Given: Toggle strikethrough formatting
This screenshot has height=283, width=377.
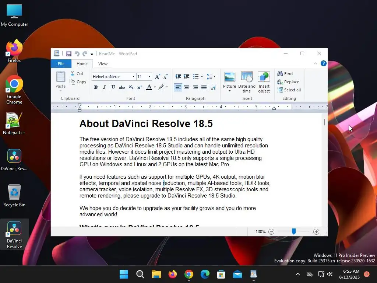Looking at the screenshot, I should tap(122, 87).
